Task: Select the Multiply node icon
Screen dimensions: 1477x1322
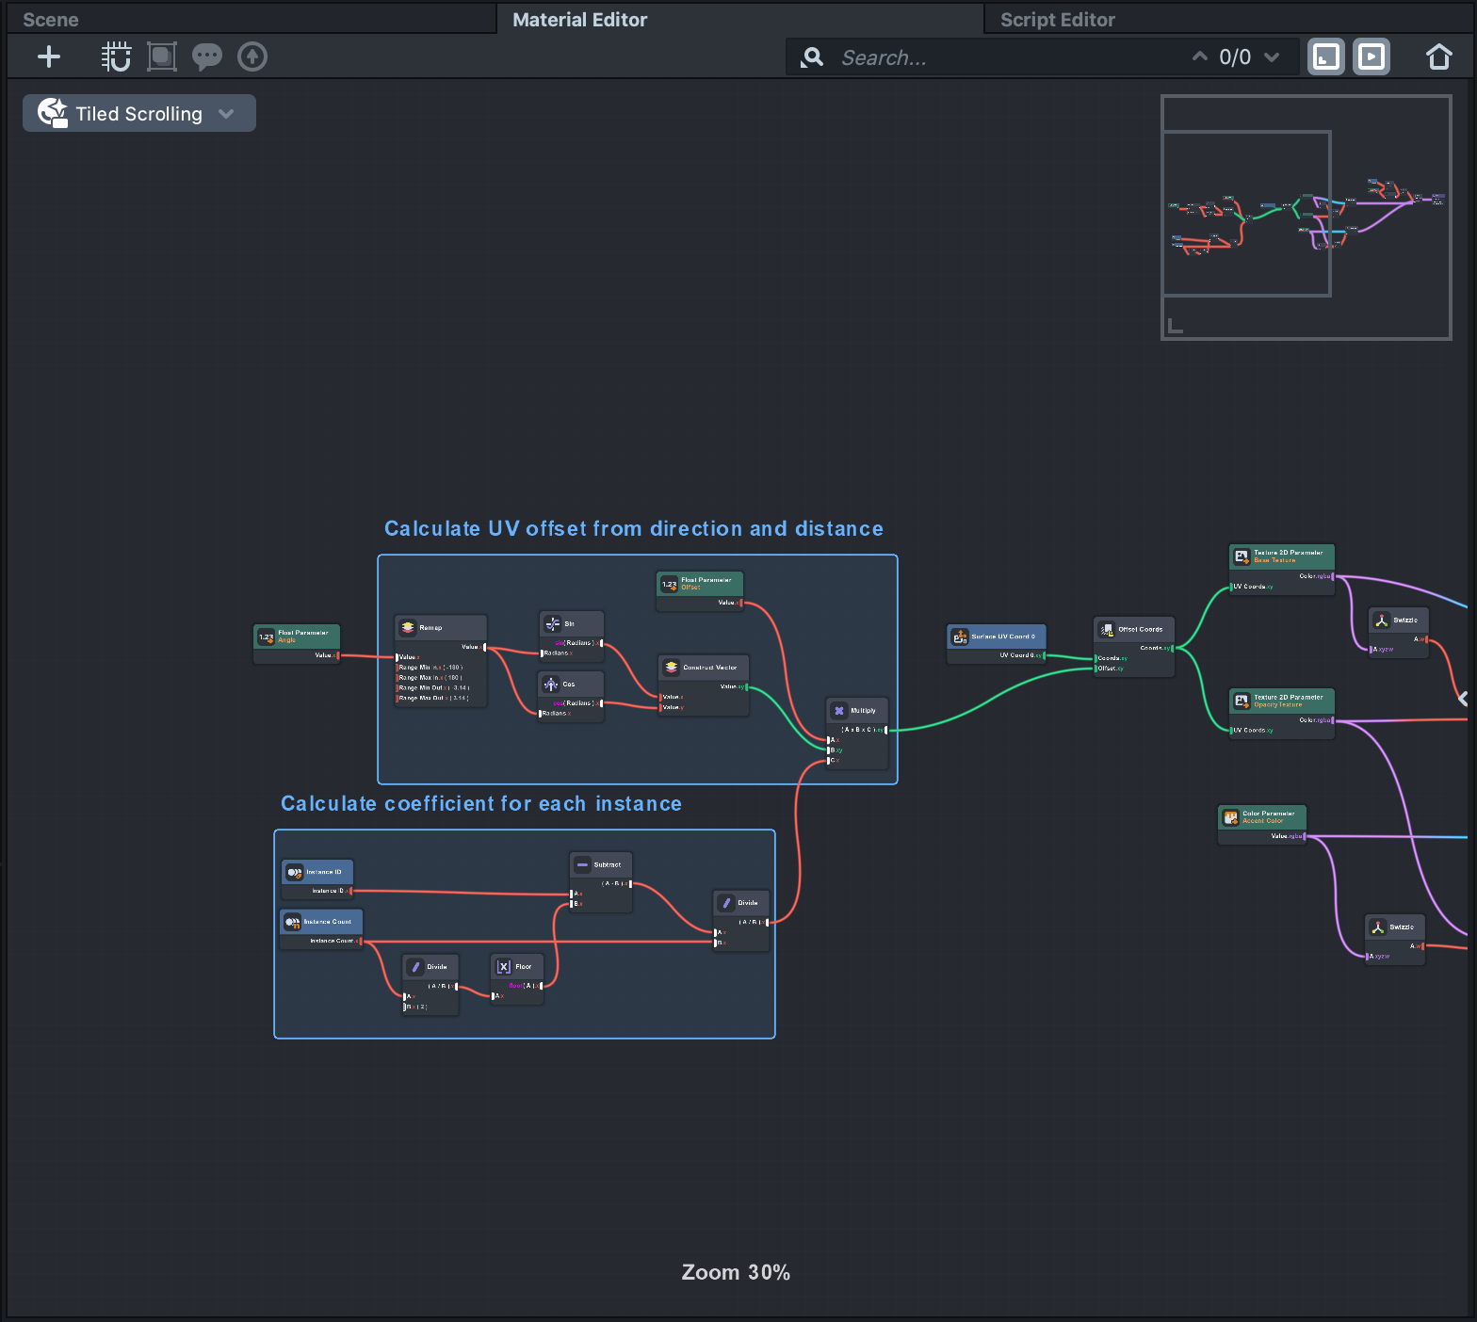Action: 839,711
